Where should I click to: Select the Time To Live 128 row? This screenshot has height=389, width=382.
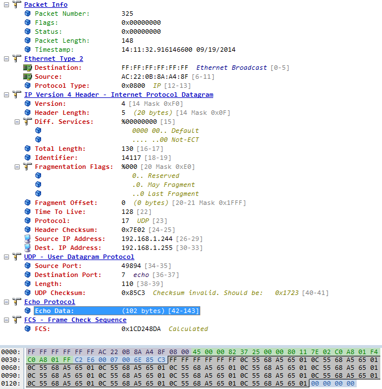pyautogui.click(x=93, y=212)
